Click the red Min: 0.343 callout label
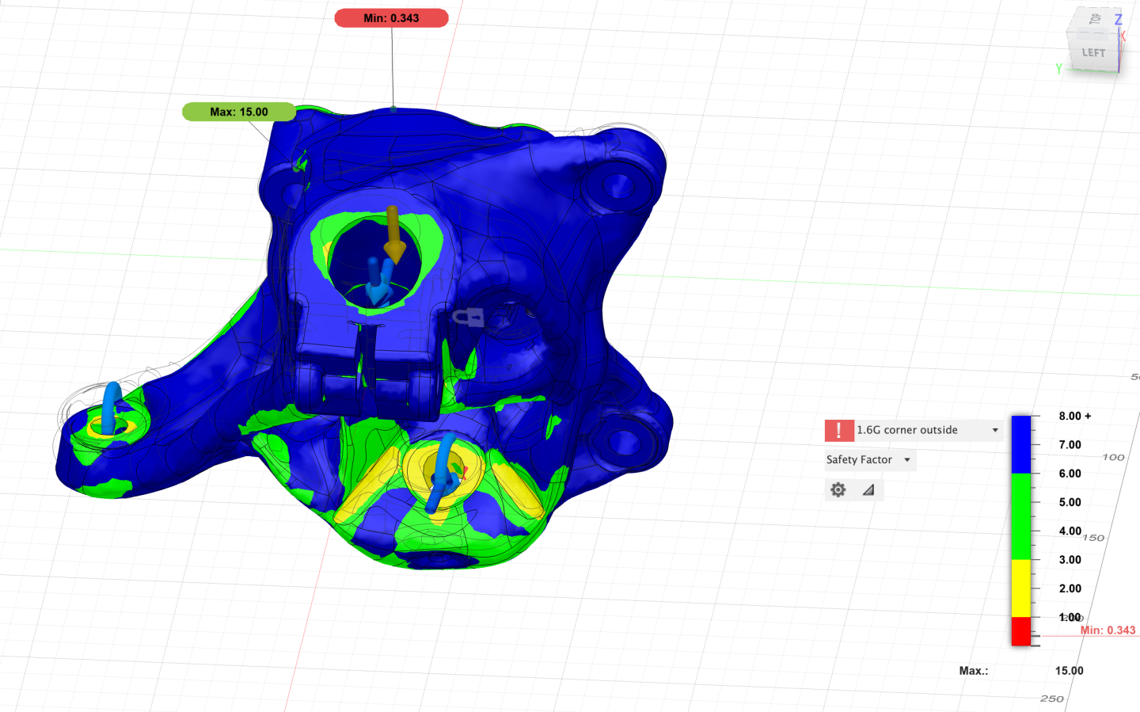The height and width of the screenshot is (712, 1140). 391,18
